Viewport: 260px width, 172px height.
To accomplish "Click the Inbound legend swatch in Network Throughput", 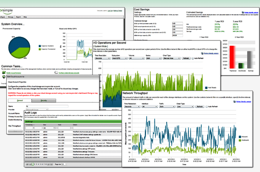I will tap(240, 137).
